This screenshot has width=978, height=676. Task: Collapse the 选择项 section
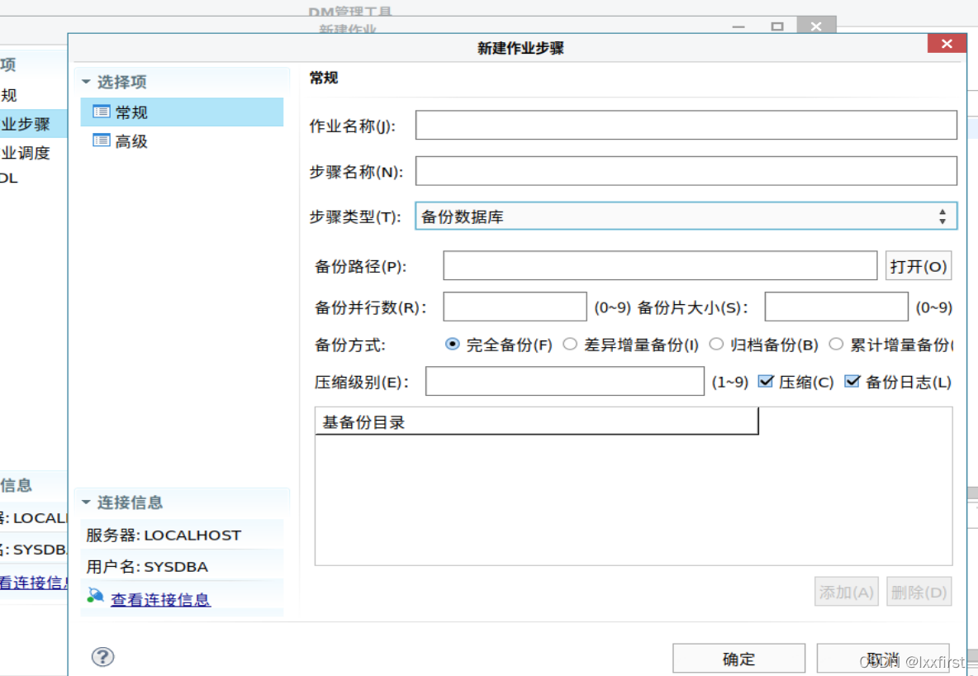[86, 82]
